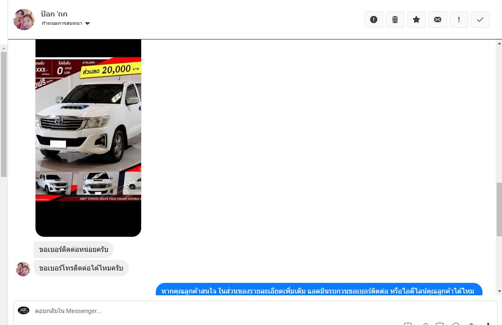
Task: Click the page avatar beside the reply box
Action: (24, 310)
